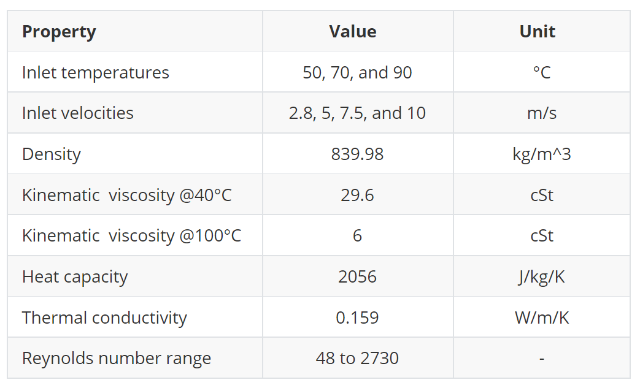
Task: Click the J/kg/K unit cell
Action: 541,276
